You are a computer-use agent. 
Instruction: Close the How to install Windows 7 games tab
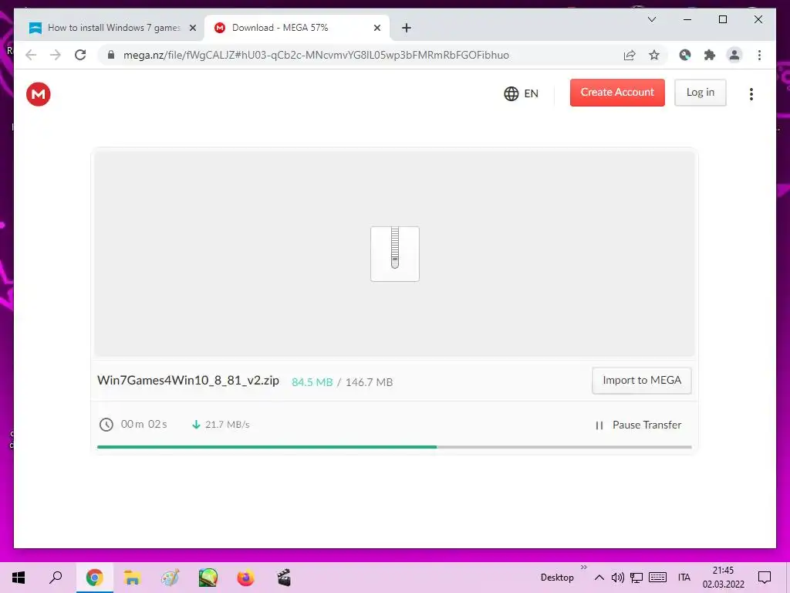192,28
